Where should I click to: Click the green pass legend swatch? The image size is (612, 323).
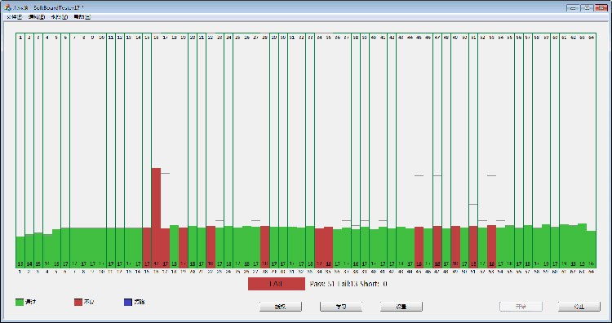pyautogui.click(x=20, y=302)
